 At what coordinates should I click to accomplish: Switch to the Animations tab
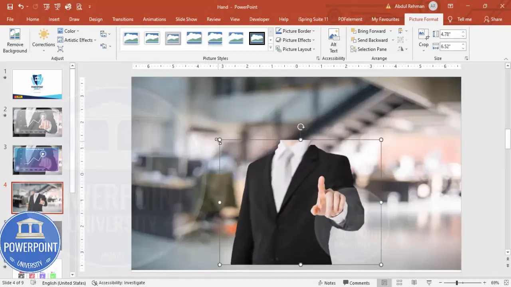(154, 19)
